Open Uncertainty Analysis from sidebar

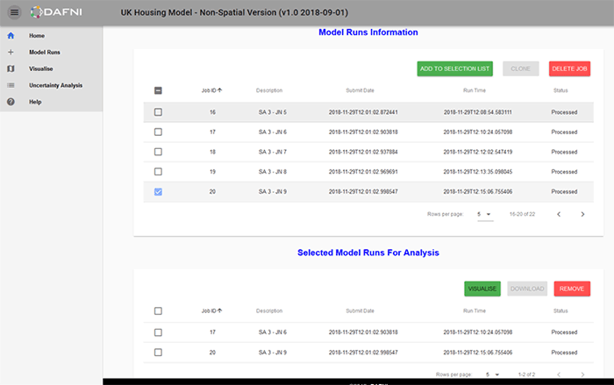(x=55, y=85)
